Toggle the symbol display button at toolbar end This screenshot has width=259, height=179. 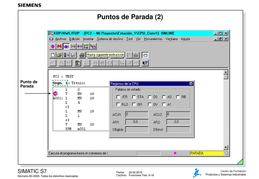145,55
